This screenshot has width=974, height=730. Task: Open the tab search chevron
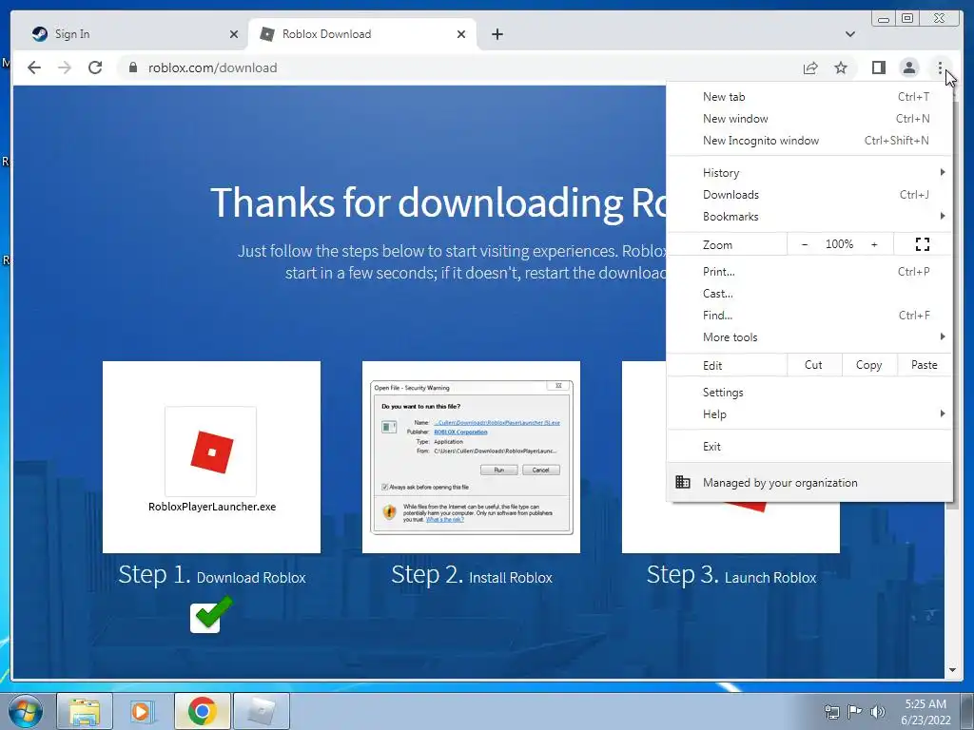849,34
